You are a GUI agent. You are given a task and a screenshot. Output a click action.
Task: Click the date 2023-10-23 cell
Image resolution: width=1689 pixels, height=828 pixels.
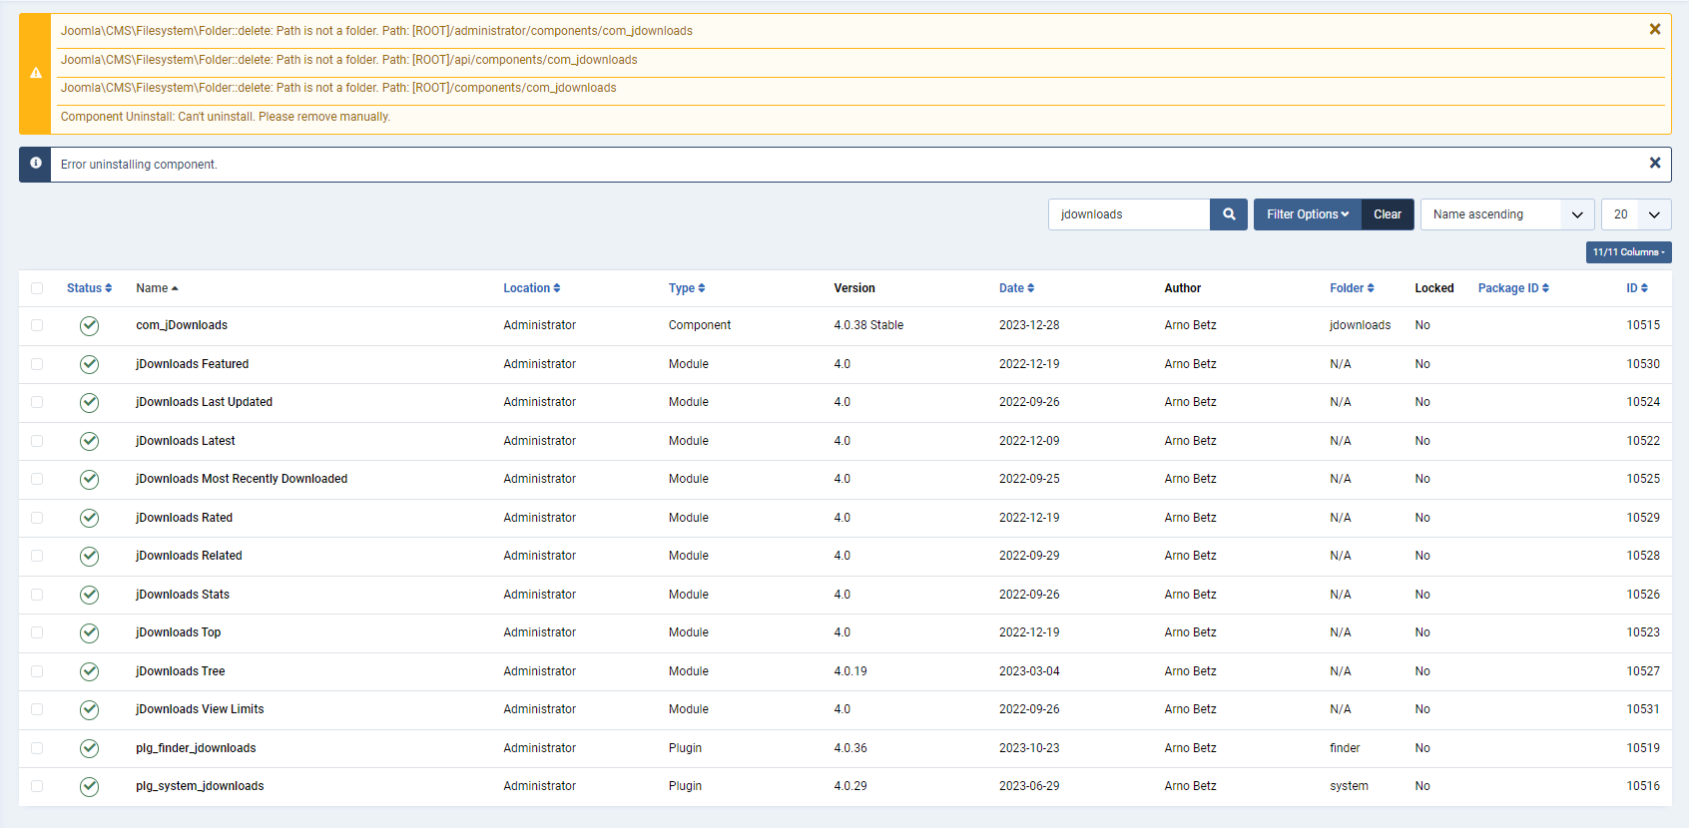coord(1029,748)
